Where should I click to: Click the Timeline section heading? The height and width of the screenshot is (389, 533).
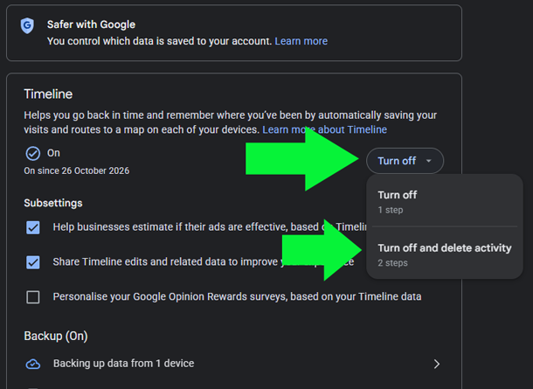coord(48,94)
